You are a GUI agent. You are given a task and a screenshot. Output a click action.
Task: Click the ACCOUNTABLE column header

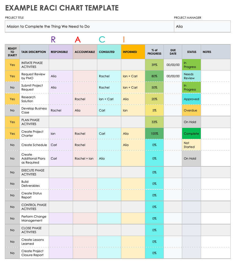(85, 52)
